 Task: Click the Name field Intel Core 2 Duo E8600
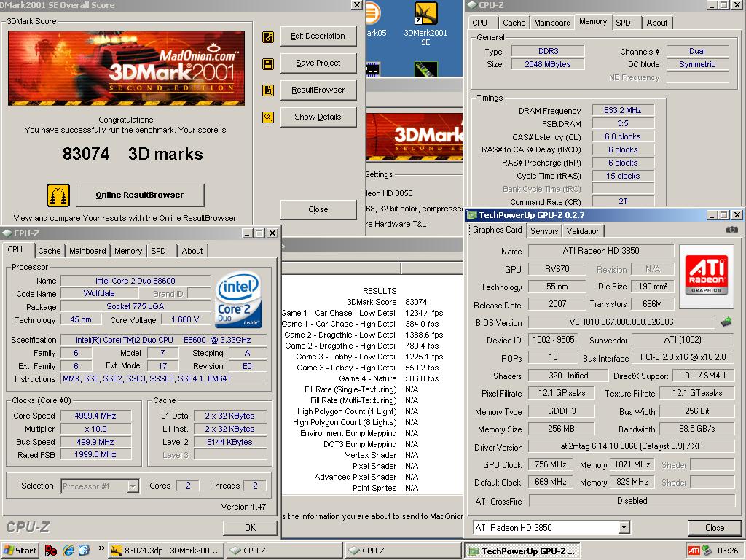tap(136, 281)
